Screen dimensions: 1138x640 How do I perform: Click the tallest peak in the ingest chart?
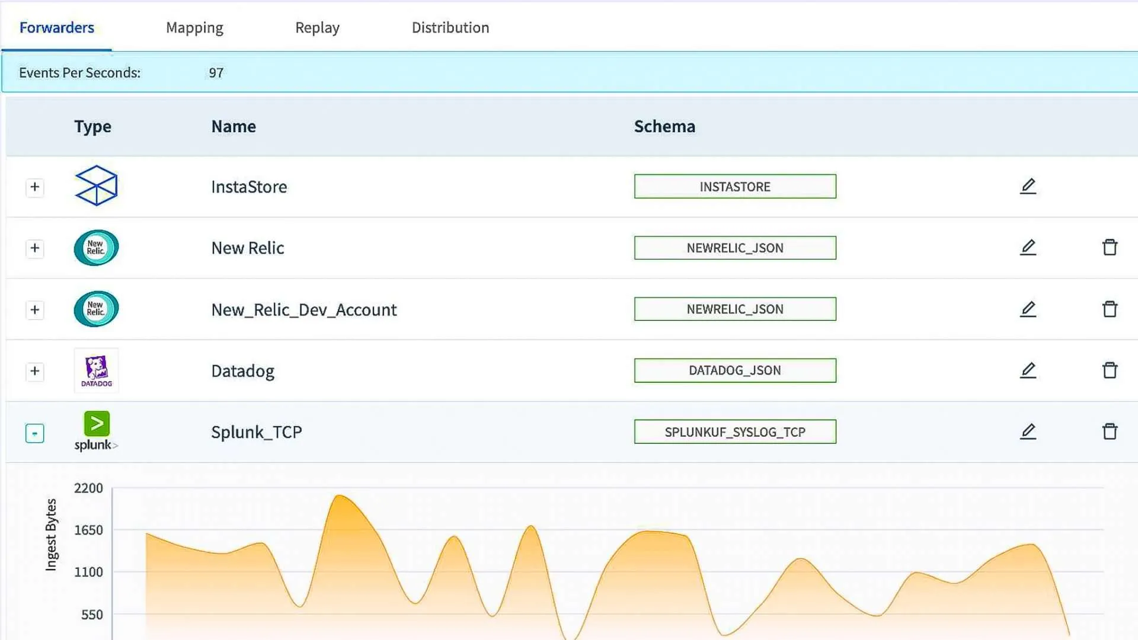click(340, 497)
